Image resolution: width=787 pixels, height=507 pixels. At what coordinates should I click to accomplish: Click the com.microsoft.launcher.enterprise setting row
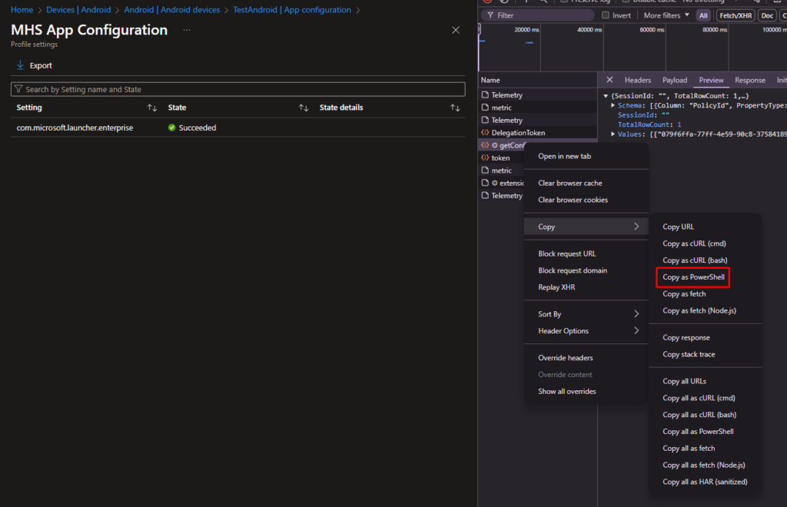pyautogui.click(x=238, y=128)
